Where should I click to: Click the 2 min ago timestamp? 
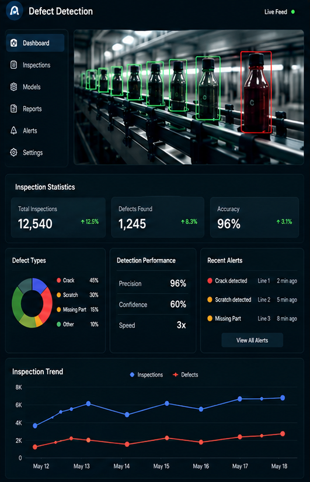[287, 281]
